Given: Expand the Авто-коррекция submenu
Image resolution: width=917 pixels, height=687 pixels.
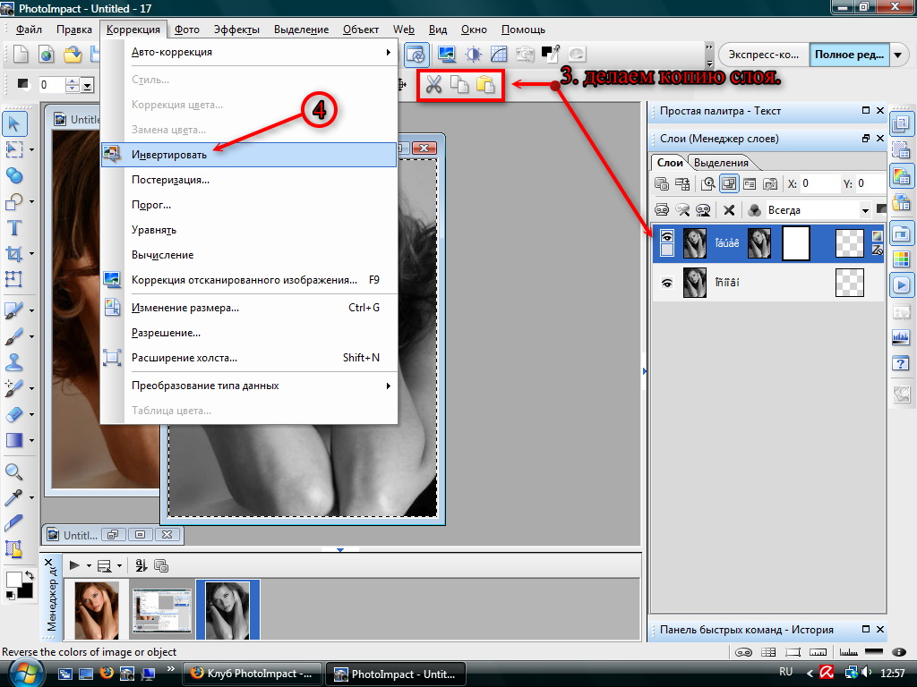Looking at the screenshot, I should pos(249,52).
